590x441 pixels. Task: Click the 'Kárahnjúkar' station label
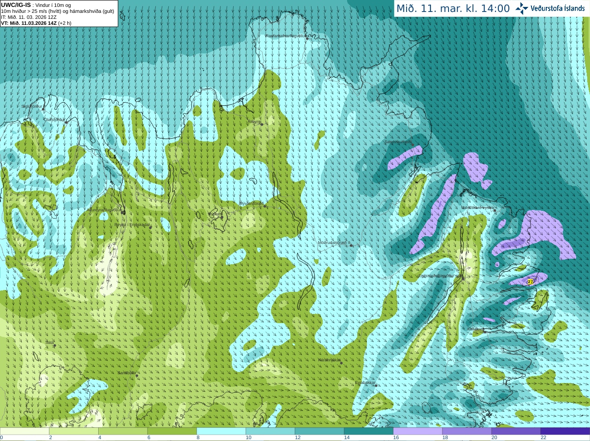[330, 360]
